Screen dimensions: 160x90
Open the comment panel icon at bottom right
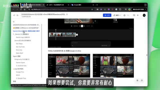click(137, 80)
